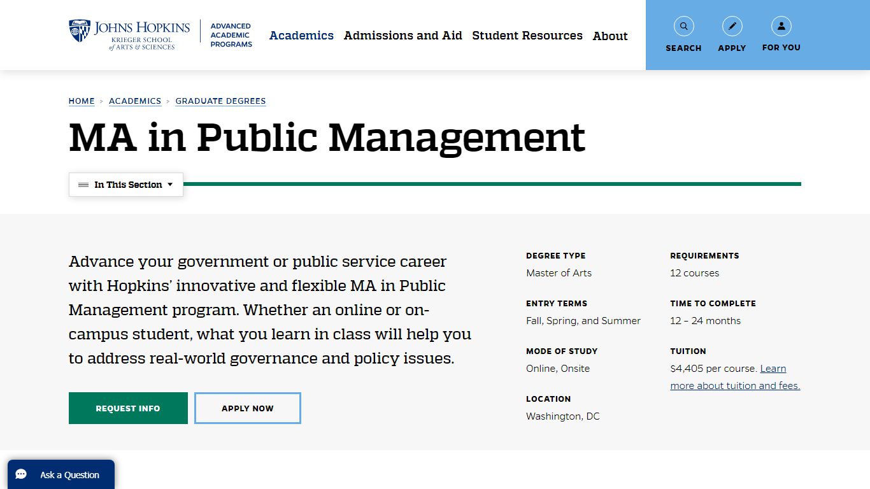Open the Admissions and Aid menu
This screenshot has width=870, height=489.
[403, 36]
